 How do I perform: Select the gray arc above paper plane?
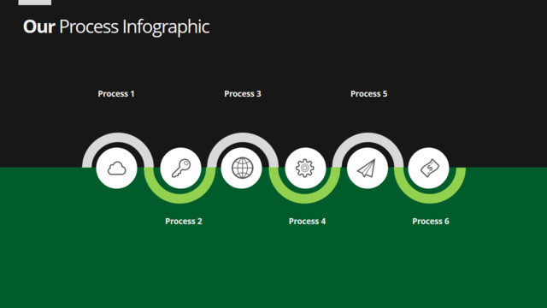pyautogui.click(x=368, y=137)
